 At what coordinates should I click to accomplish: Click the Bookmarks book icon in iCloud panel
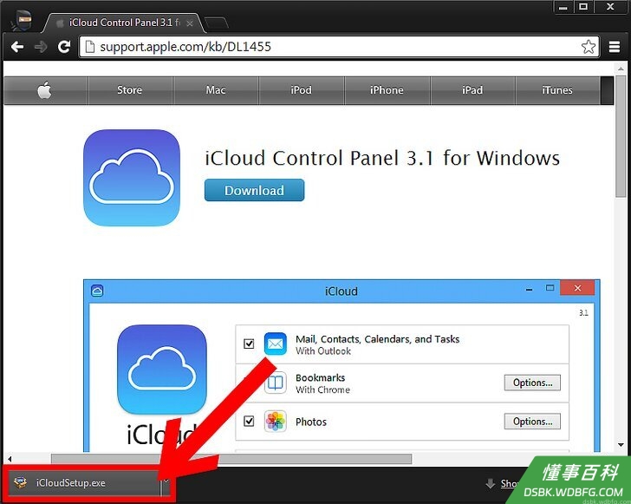[x=276, y=383]
